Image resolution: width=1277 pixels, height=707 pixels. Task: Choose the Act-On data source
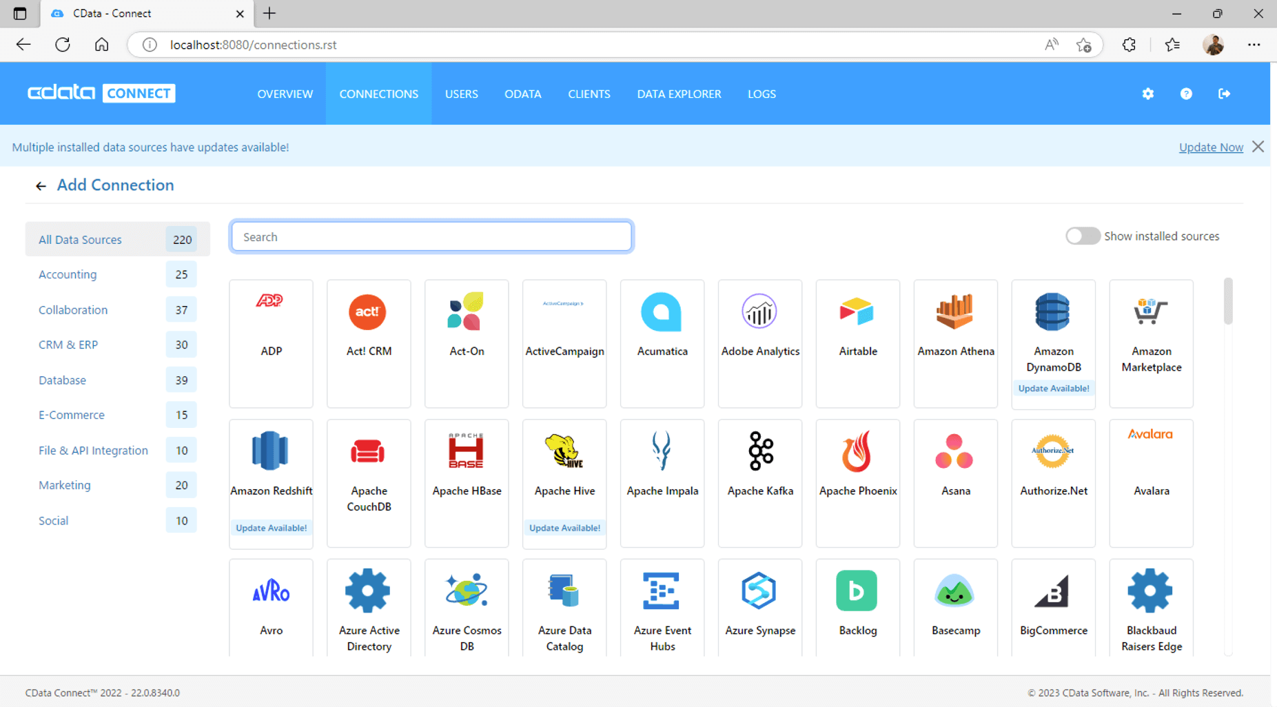pyautogui.click(x=467, y=343)
